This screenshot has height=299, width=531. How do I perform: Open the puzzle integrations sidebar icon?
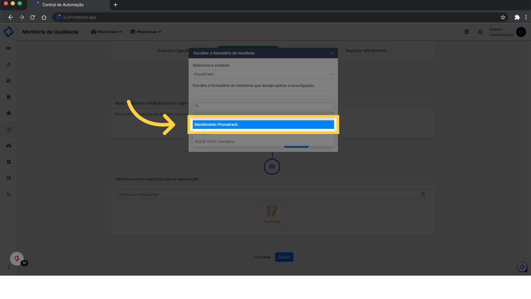click(9, 113)
